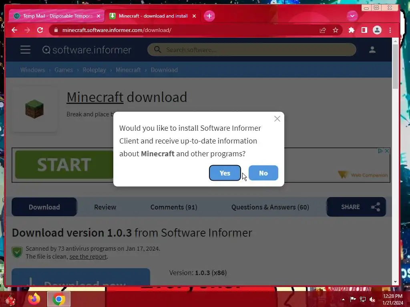Click the scrollbar up arrow
The image size is (410, 307).
click(x=395, y=41)
